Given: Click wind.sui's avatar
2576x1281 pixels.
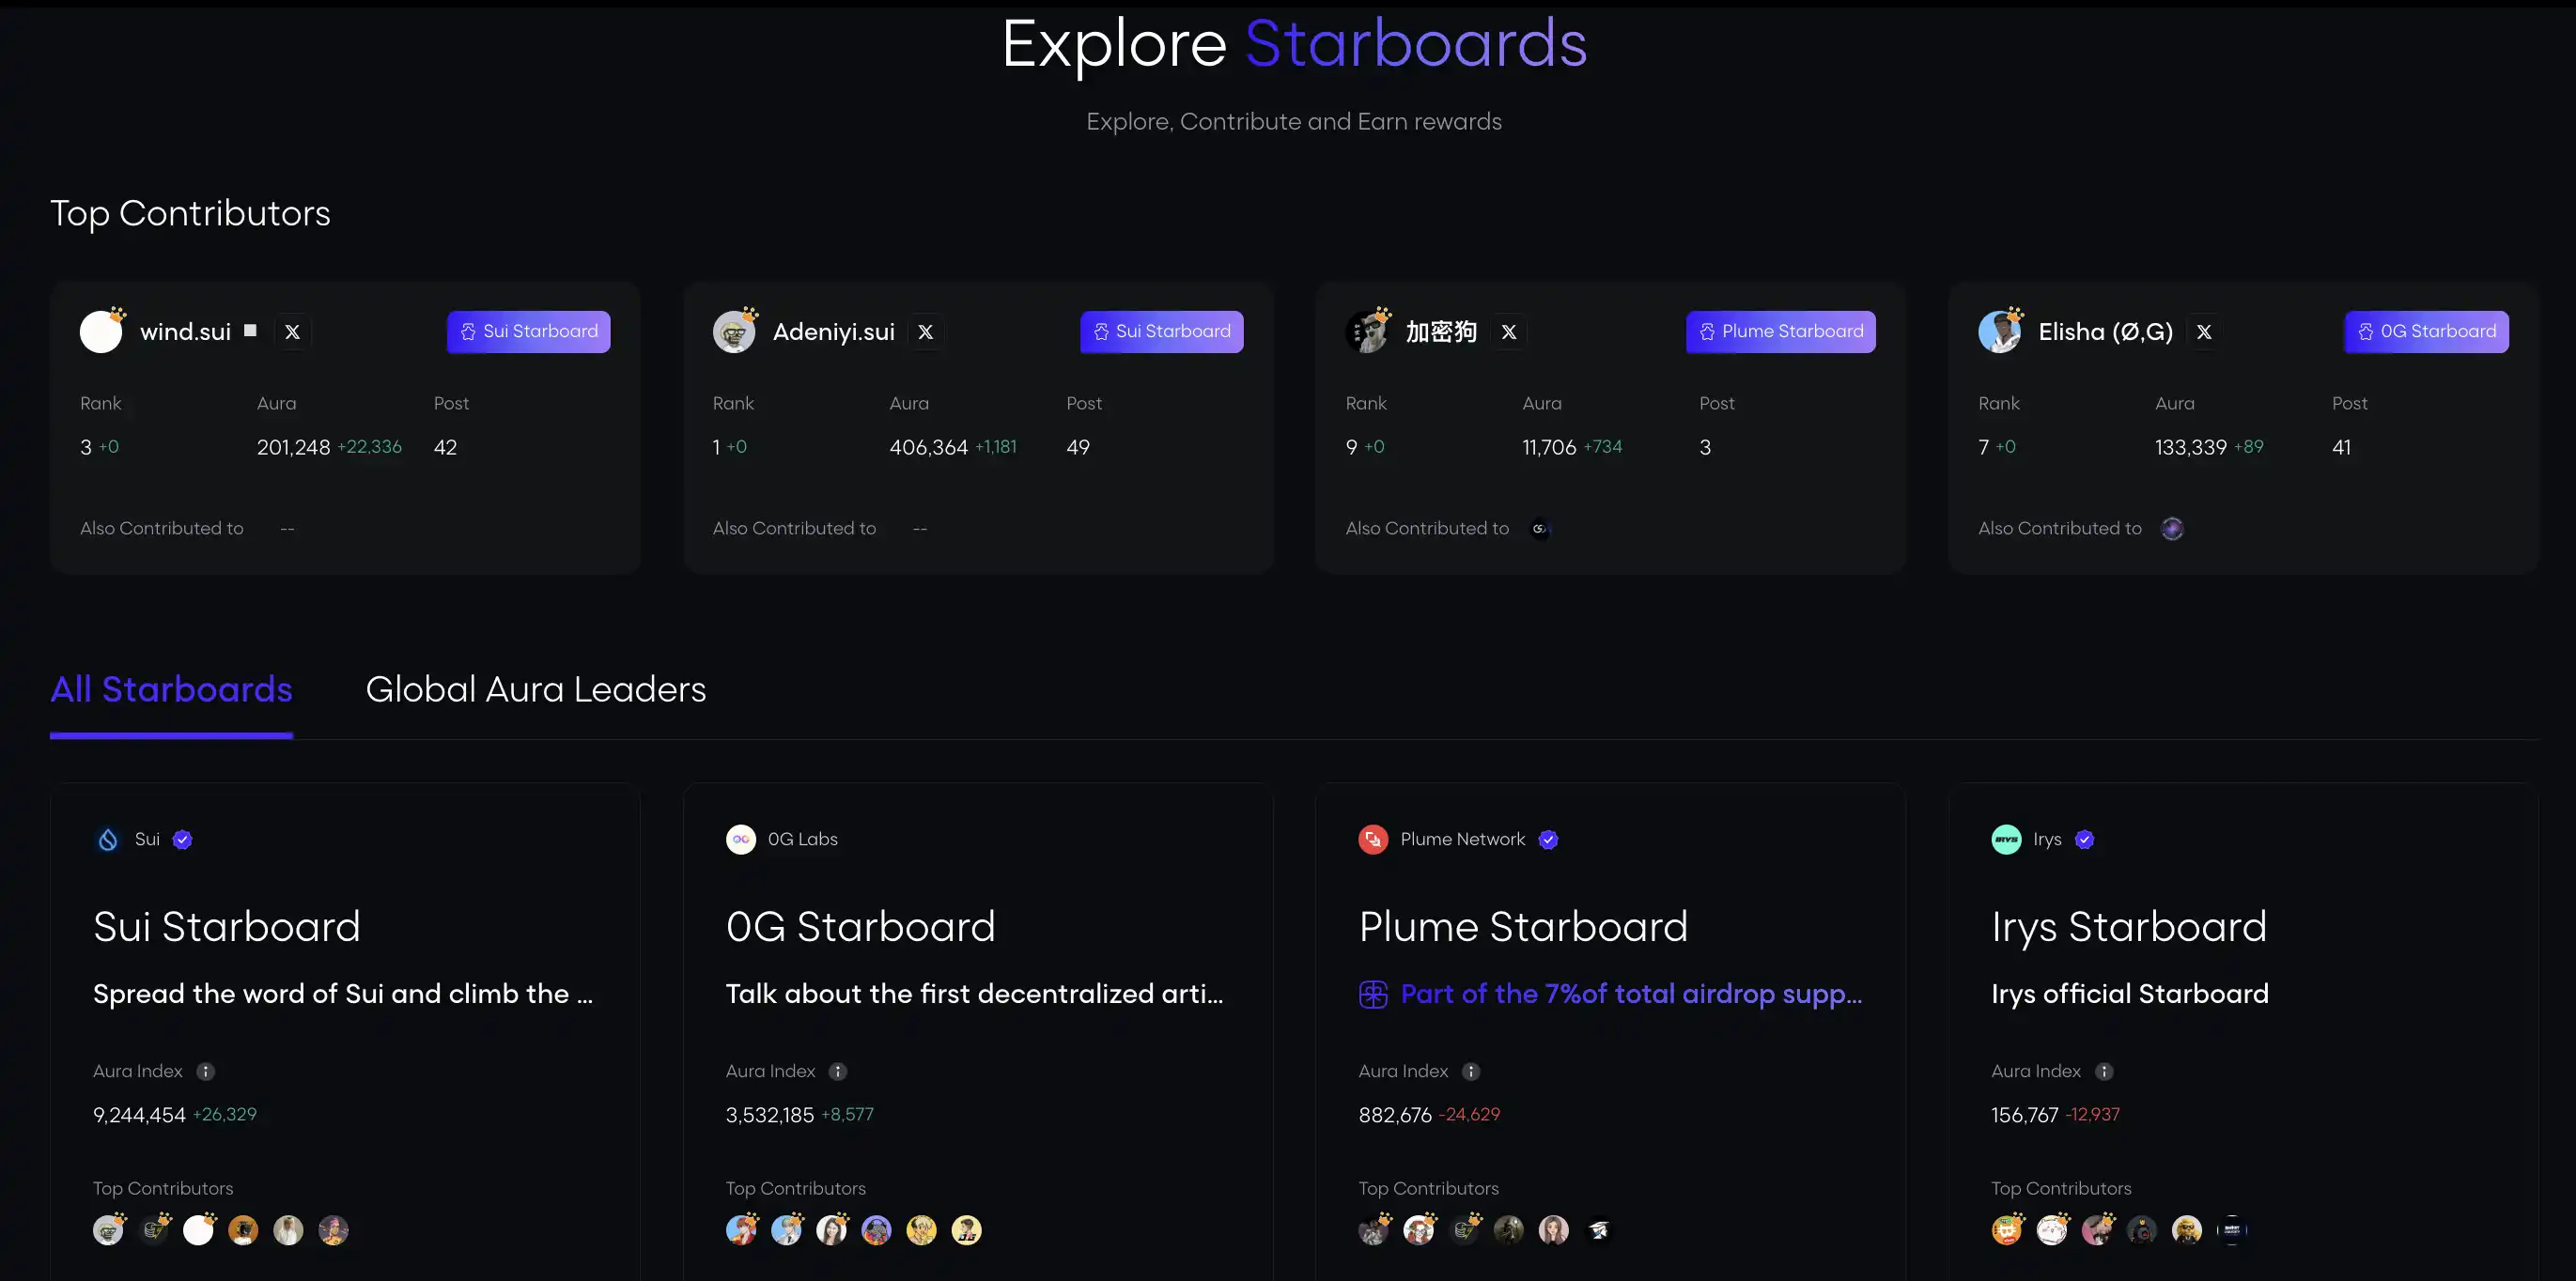Looking at the screenshot, I should coord(101,332).
